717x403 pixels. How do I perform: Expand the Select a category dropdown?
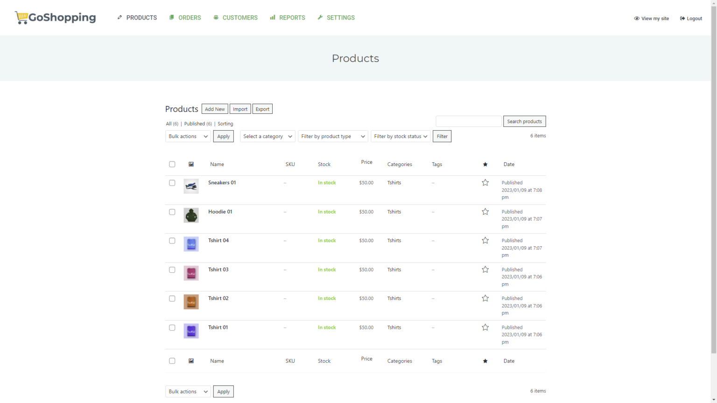pos(267,136)
